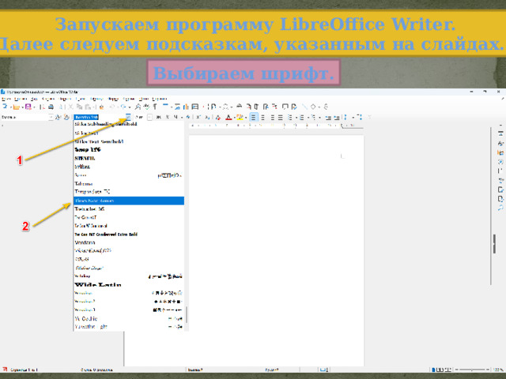Insert a hyperlink
Viewport: 506px width, 379px height.
(239, 107)
